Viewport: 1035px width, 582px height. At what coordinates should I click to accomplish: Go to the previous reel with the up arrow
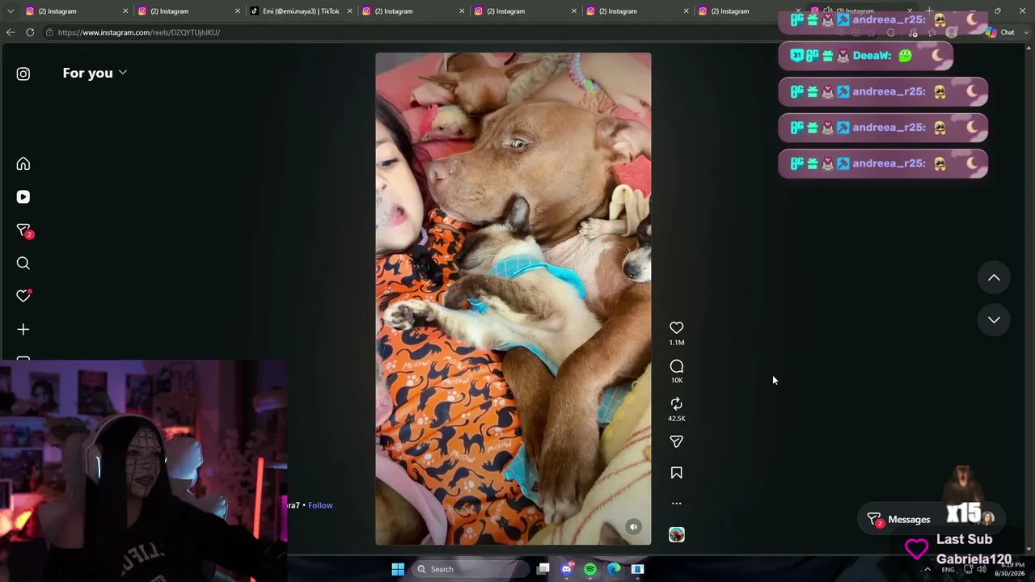point(994,278)
